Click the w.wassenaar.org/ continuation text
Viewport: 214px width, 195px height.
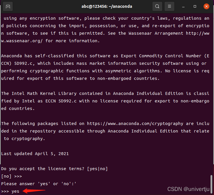pos(22,41)
